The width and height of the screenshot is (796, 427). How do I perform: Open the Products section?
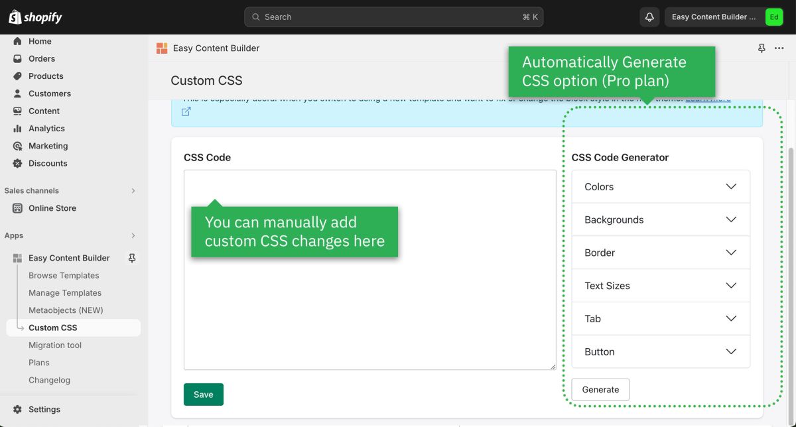46,76
